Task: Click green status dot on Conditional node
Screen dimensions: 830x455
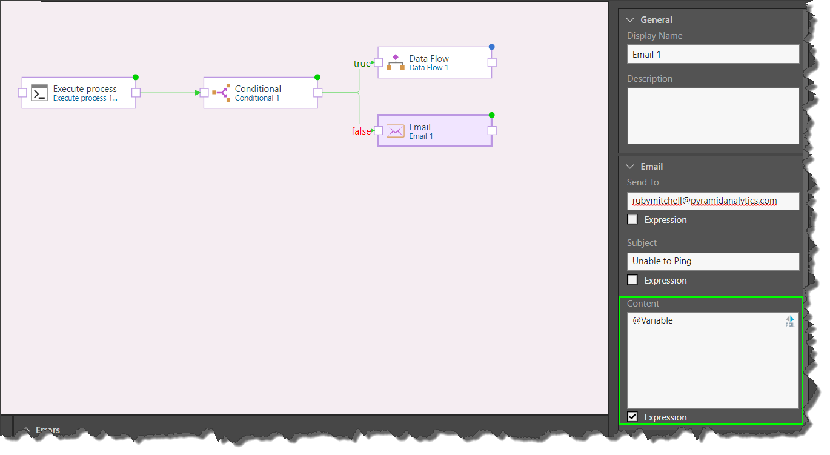Action: click(x=317, y=77)
